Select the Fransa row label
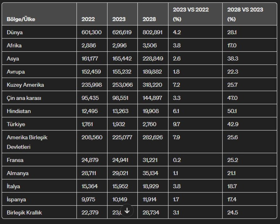Viewport: 280px width, 224px height. [15, 160]
